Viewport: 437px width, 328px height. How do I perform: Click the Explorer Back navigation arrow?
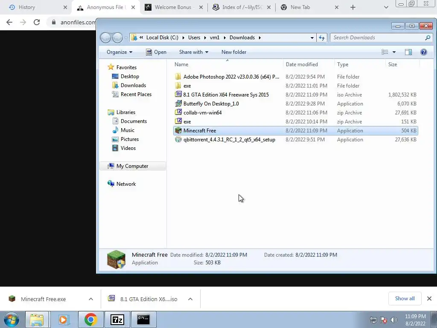coord(106,38)
